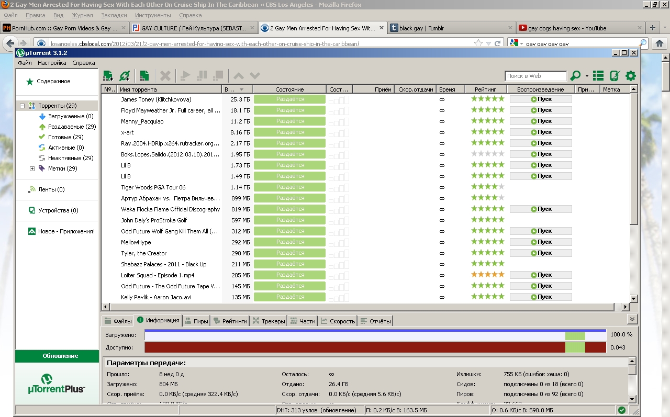Click the Add Torrent toolbar icon

click(108, 76)
